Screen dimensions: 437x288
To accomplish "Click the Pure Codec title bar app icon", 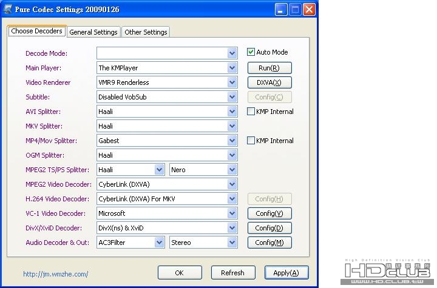I will click(x=8, y=9).
